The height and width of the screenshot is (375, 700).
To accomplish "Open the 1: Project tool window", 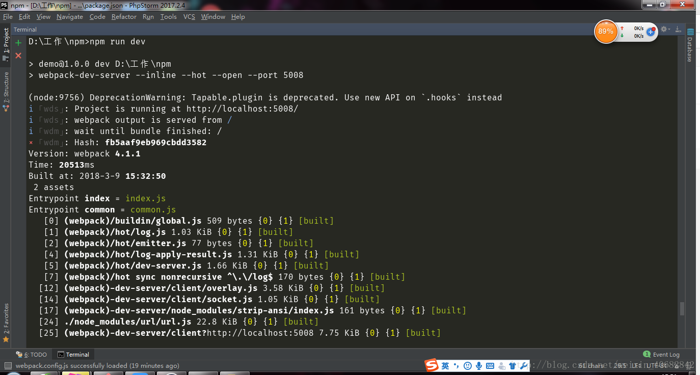I will 6,44.
